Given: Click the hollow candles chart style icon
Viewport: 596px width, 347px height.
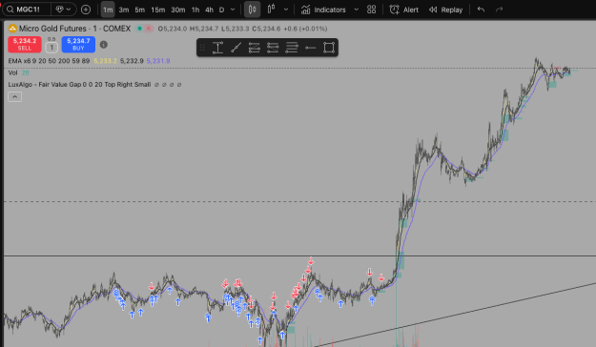Looking at the screenshot, I should click(271, 10).
